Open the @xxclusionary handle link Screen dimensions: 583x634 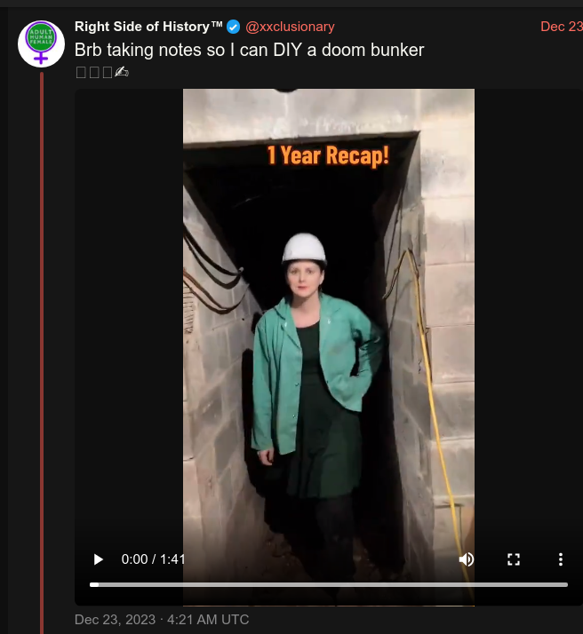pos(290,27)
